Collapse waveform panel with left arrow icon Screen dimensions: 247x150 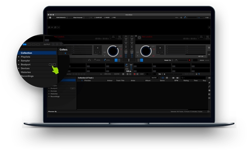[59, 27]
